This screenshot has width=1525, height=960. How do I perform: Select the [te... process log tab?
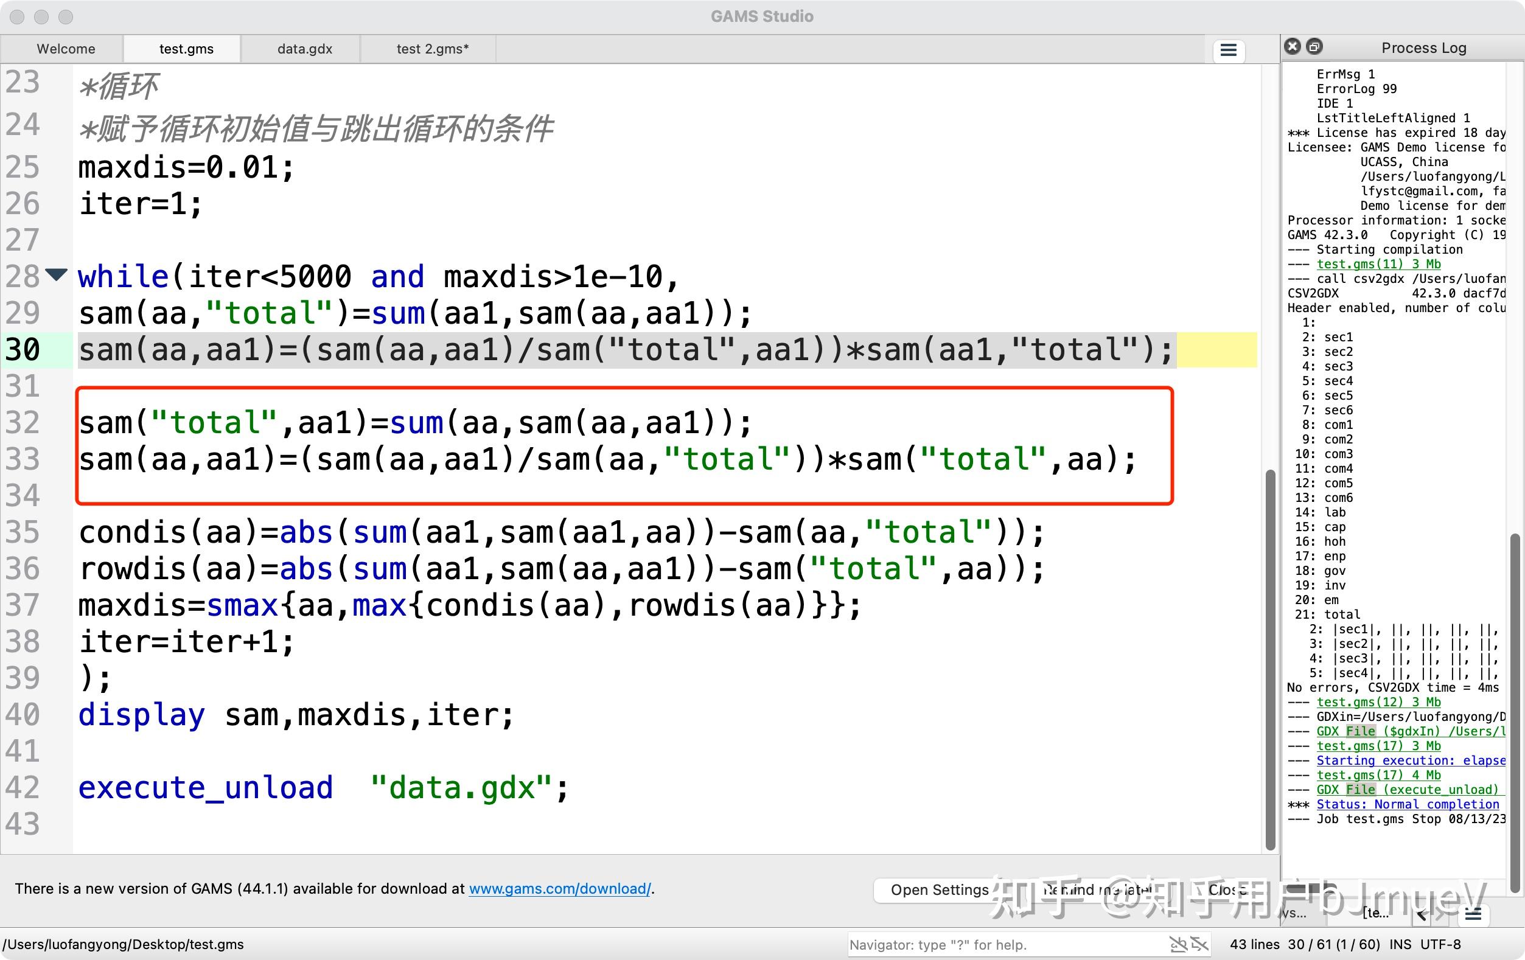click(x=1375, y=913)
